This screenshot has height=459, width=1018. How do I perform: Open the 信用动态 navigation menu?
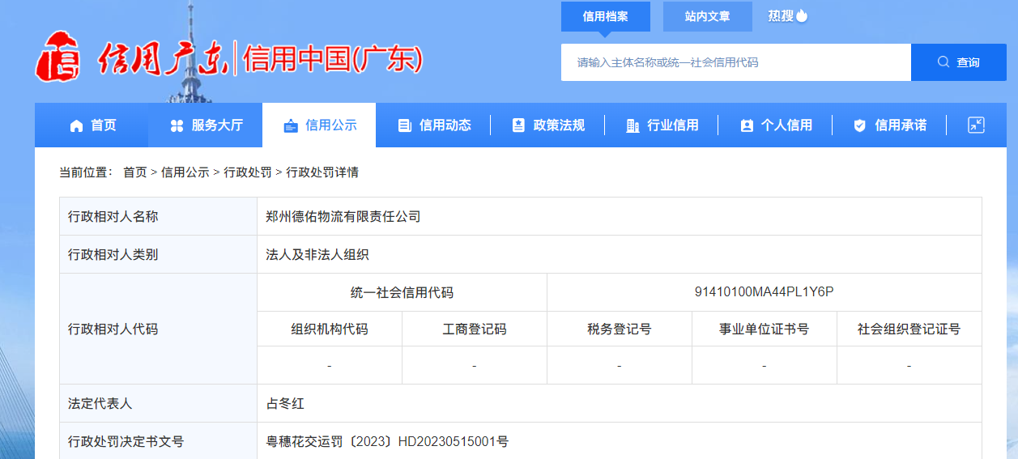(x=433, y=125)
